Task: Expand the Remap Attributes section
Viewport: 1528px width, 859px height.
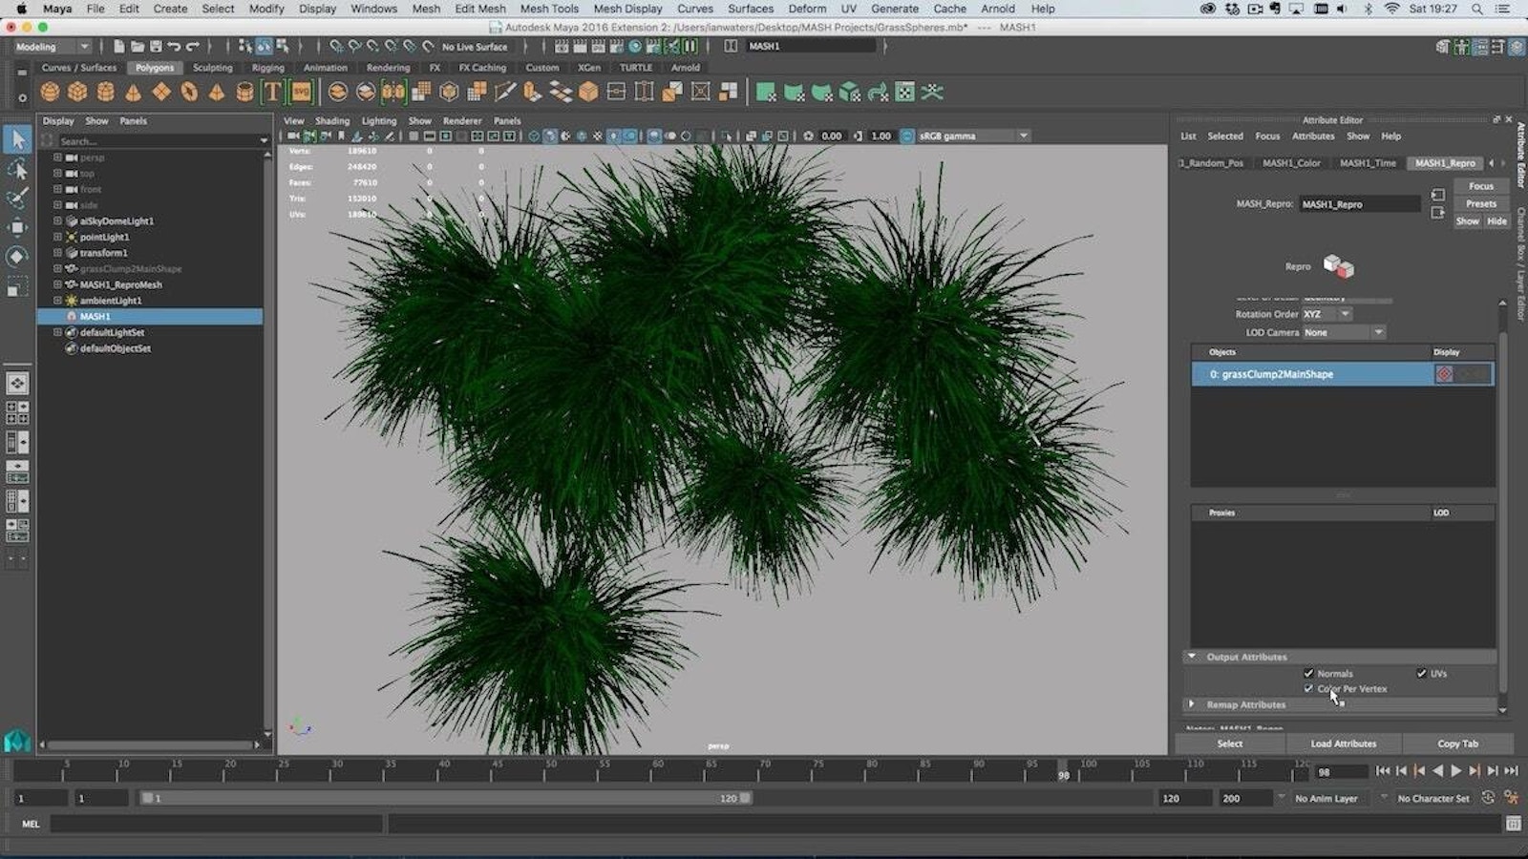Action: (1192, 704)
